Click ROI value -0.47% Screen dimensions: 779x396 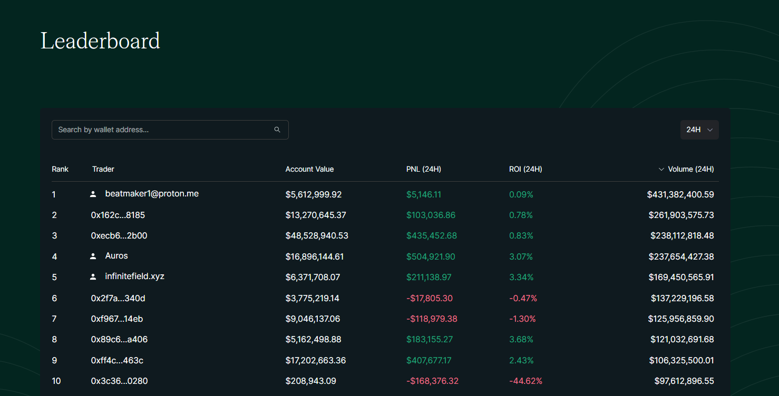(x=523, y=298)
